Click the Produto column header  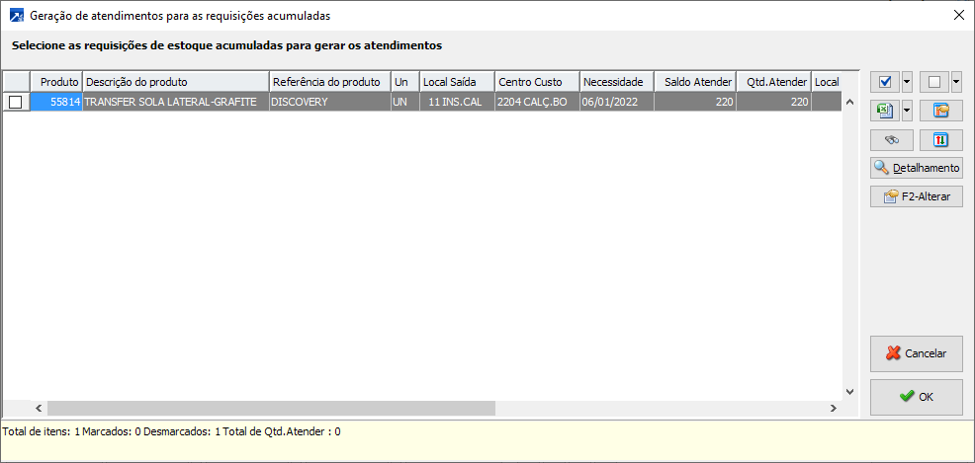(56, 82)
